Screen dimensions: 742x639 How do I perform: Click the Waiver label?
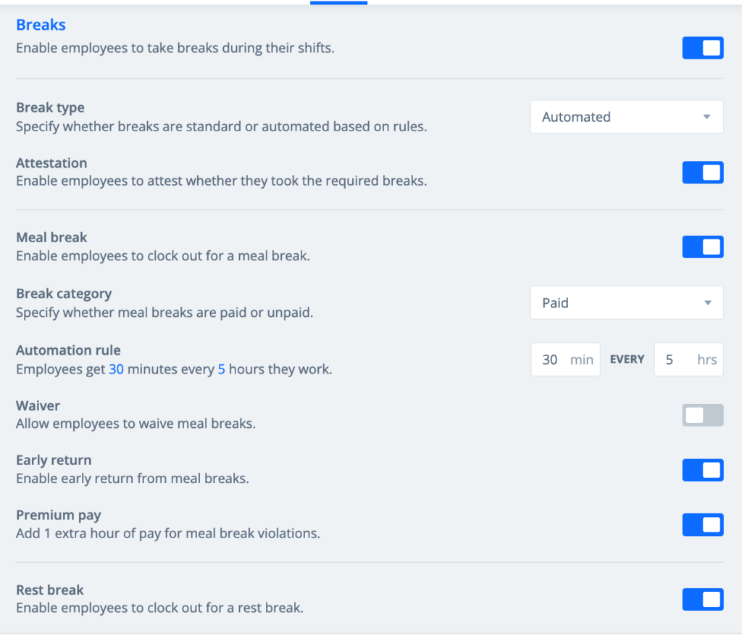(38, 406)
